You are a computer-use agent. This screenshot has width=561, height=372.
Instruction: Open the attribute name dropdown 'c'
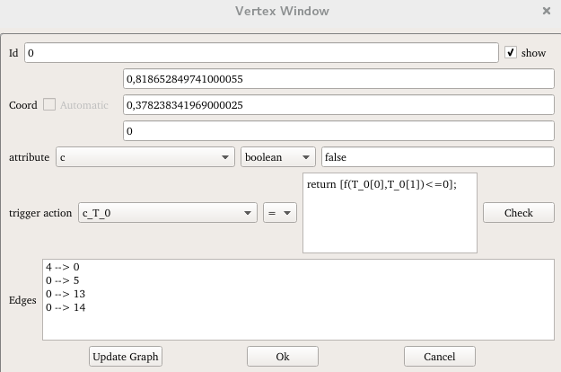point(145,157)
